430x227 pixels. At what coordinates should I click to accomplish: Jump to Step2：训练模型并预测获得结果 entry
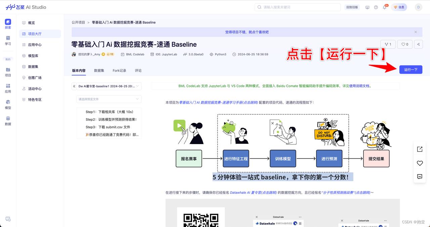[x=111, y=120]
